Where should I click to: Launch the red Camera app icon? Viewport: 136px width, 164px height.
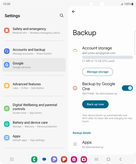[x=84, y=159]
